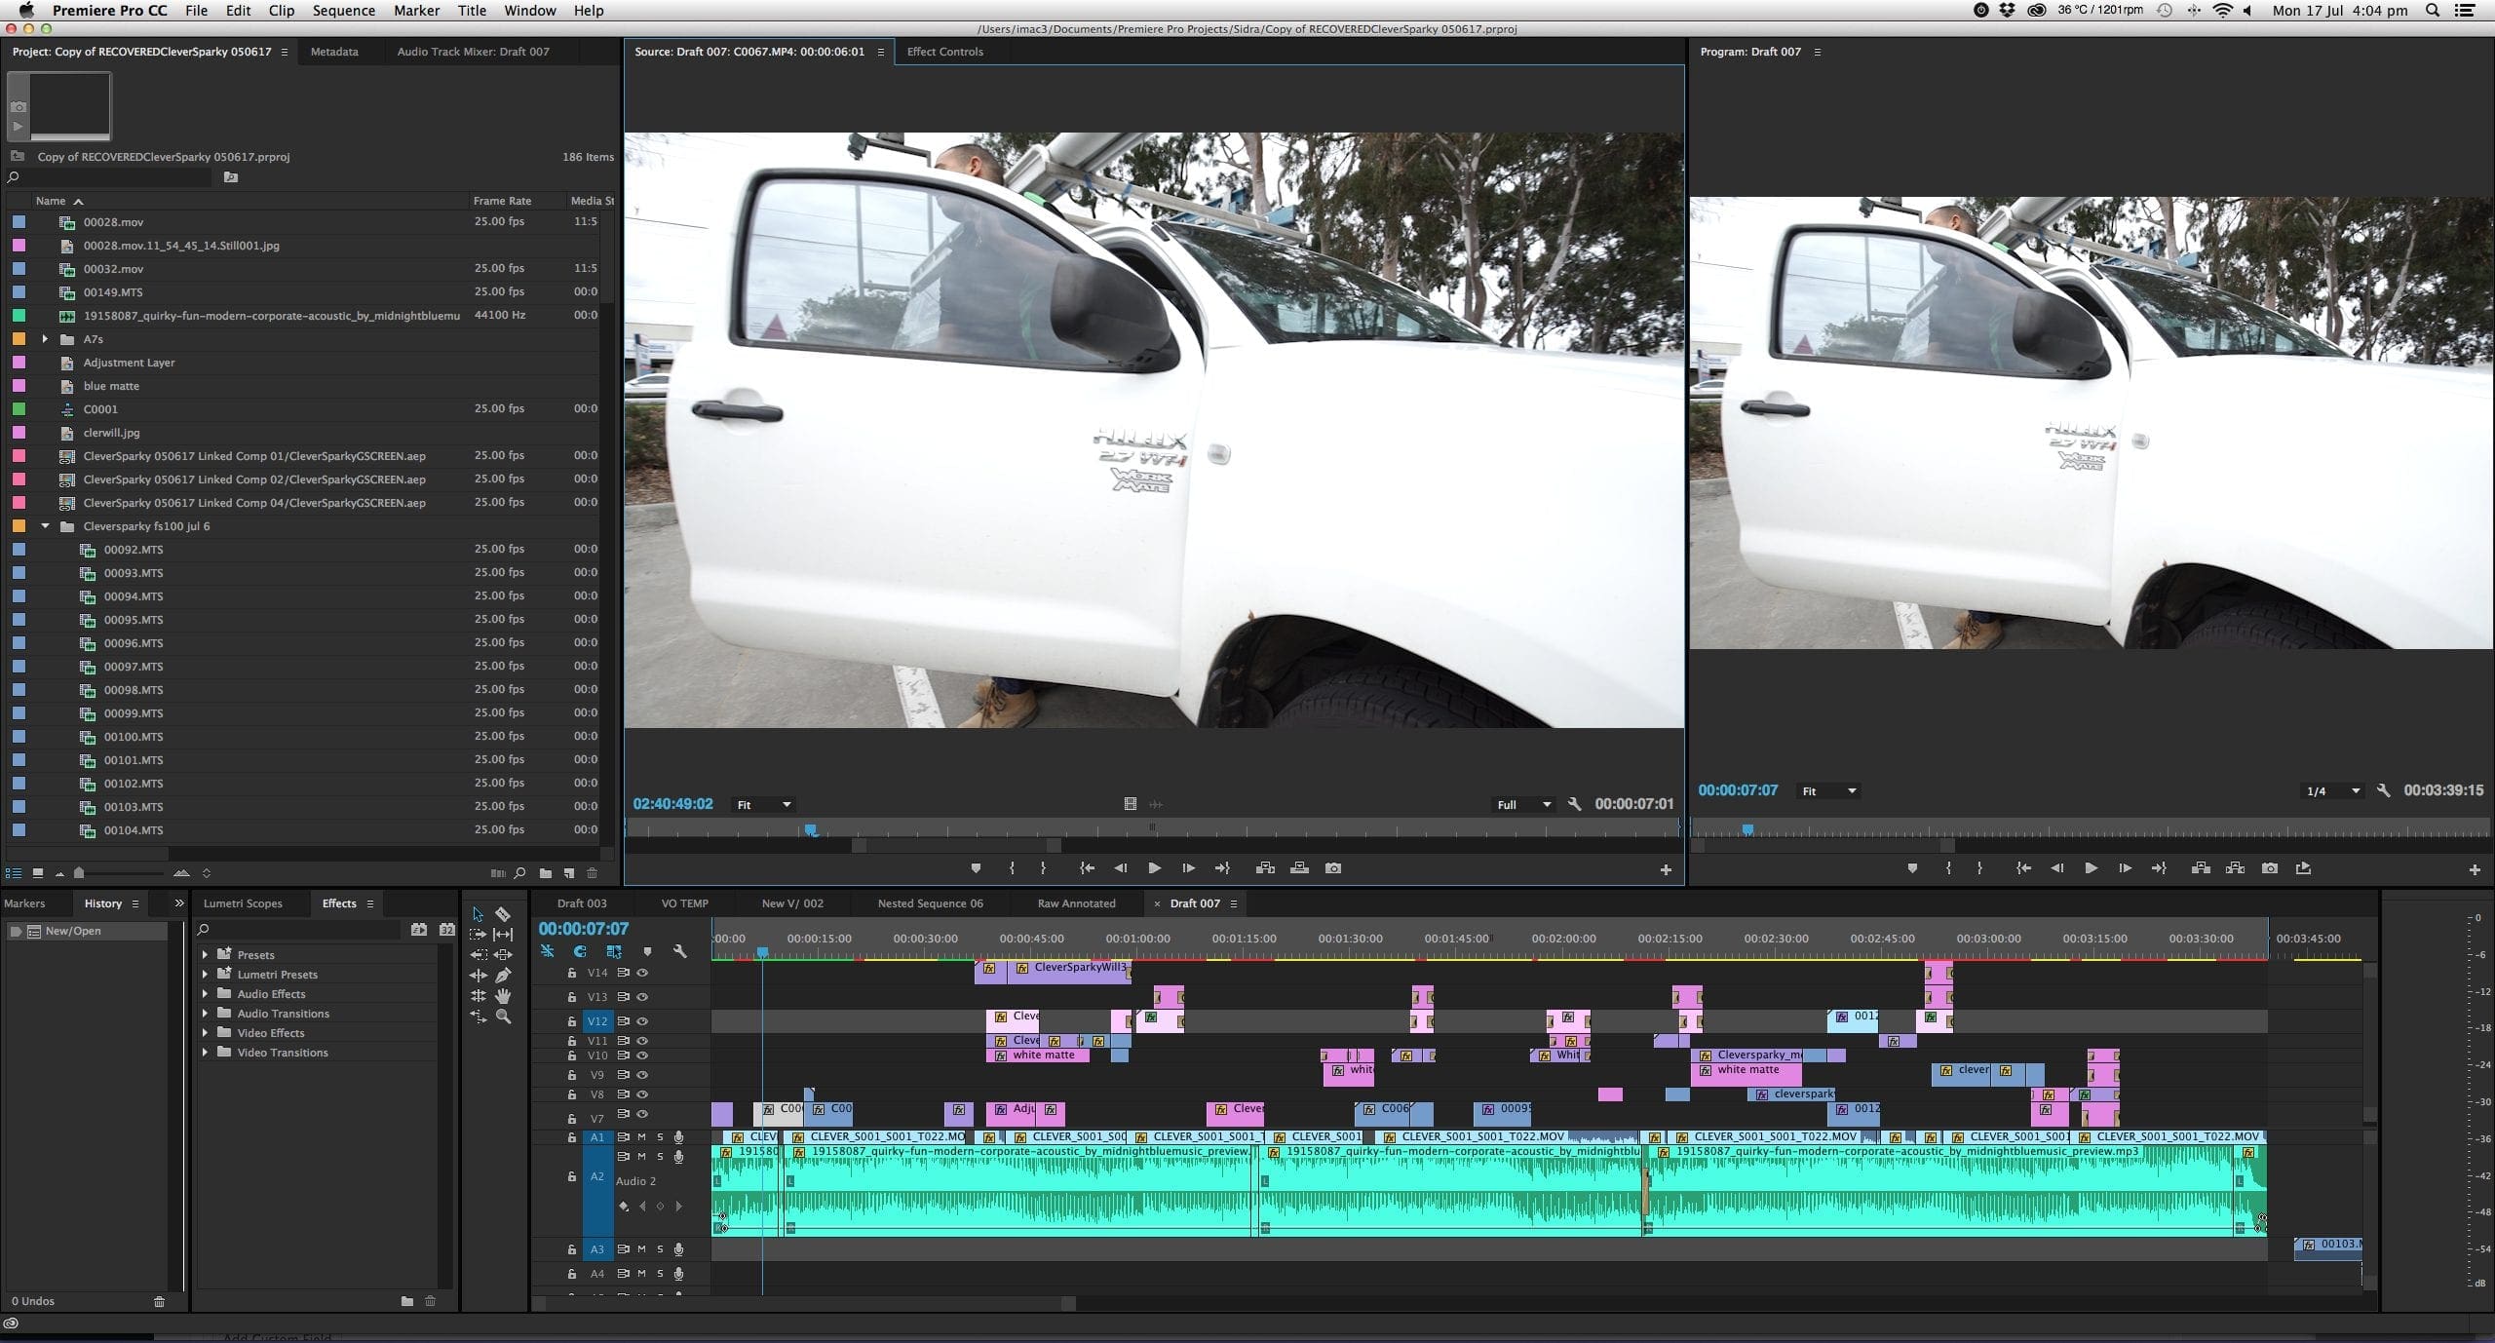Select the Selection arrow tool
2495x1343 pixels.
pos(478,914)
